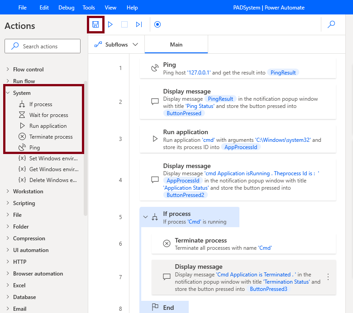Select the Main tab
The image size is (353, 313).
(176, 45)
